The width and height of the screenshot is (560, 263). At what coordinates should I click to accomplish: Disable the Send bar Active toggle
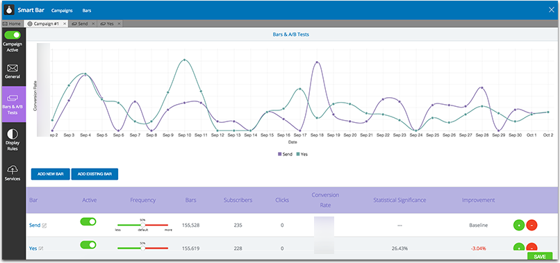click(x=88, y=221)
